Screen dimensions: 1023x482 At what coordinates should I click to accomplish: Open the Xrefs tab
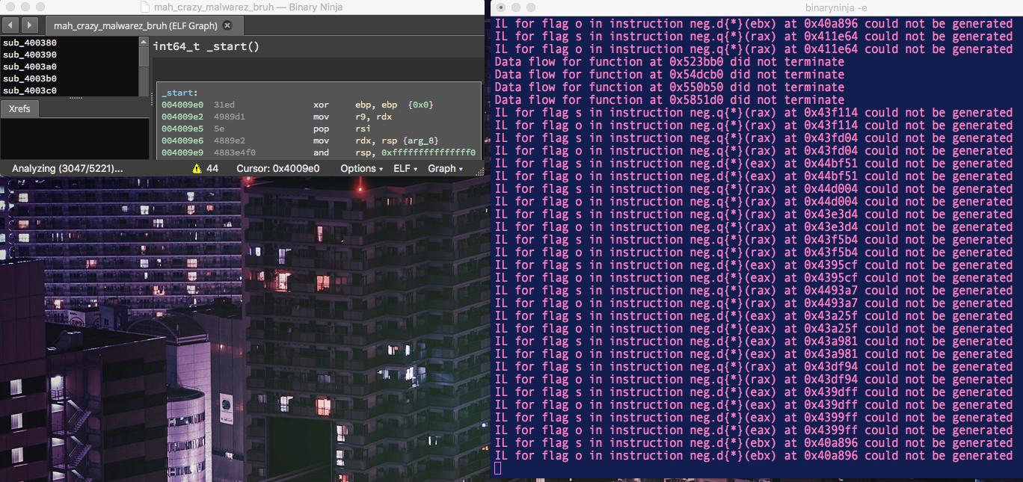19,109
